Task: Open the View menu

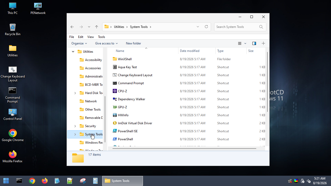Action: [91, 37]
